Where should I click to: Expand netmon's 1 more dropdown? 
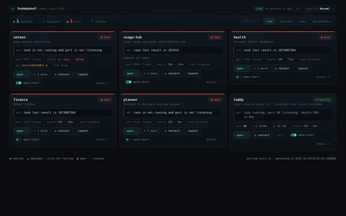(x=41, y=74)
